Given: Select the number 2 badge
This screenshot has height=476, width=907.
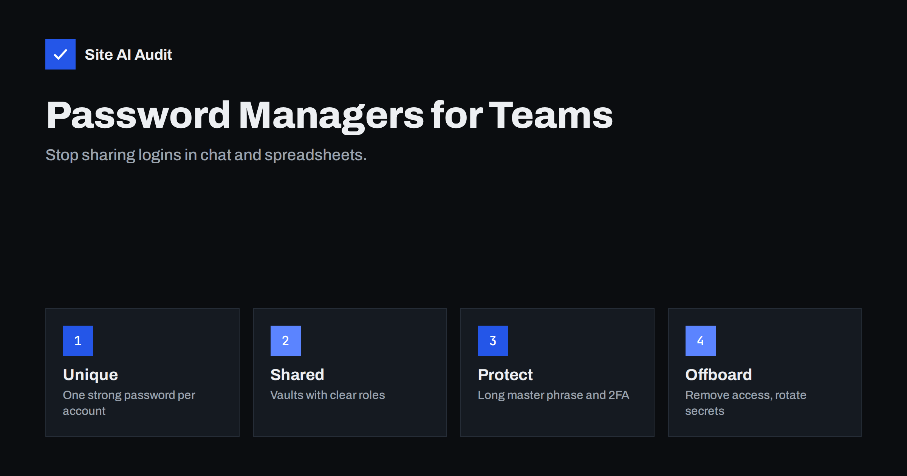Looking at the screenshot, I should pos(286,341).
